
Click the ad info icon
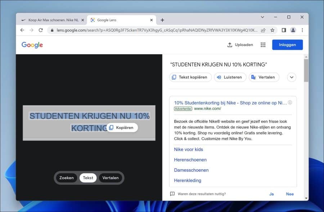pos(290,102)
